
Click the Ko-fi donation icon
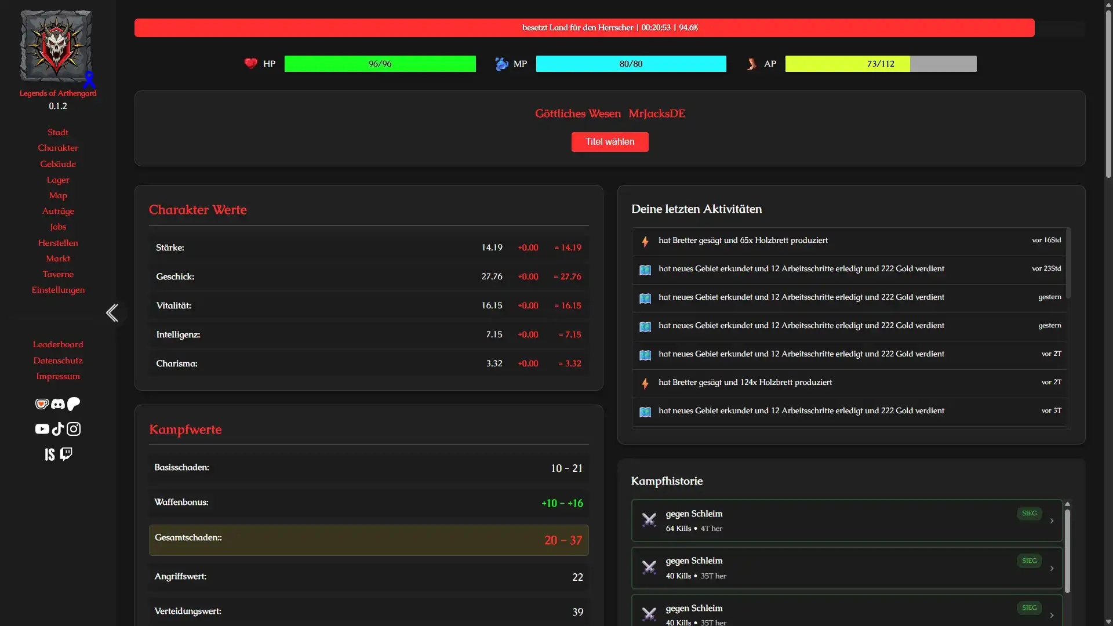pos(42,404)
